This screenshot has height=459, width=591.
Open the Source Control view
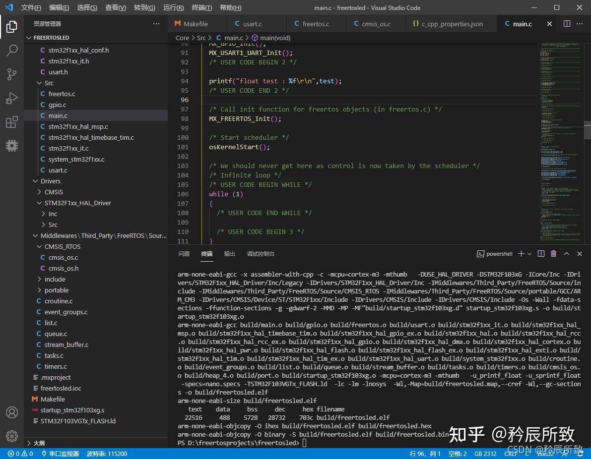[x=12, y=74]
